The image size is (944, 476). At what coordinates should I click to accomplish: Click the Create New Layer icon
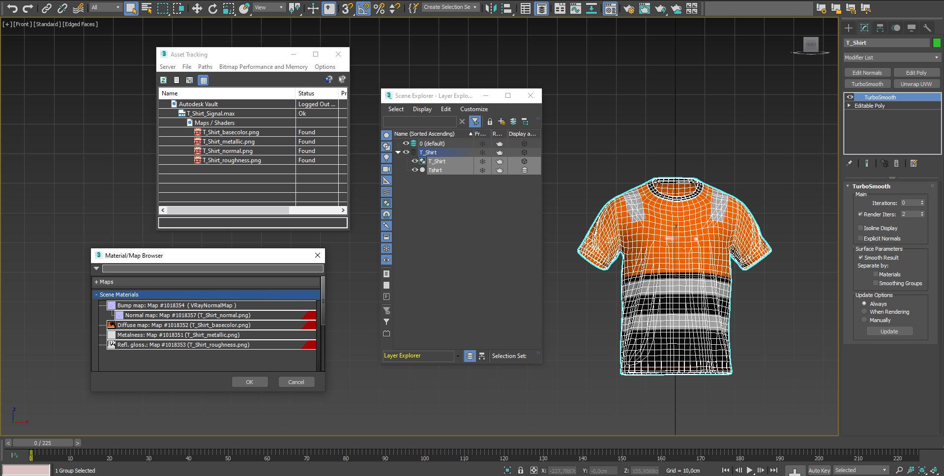click(501, 121)
